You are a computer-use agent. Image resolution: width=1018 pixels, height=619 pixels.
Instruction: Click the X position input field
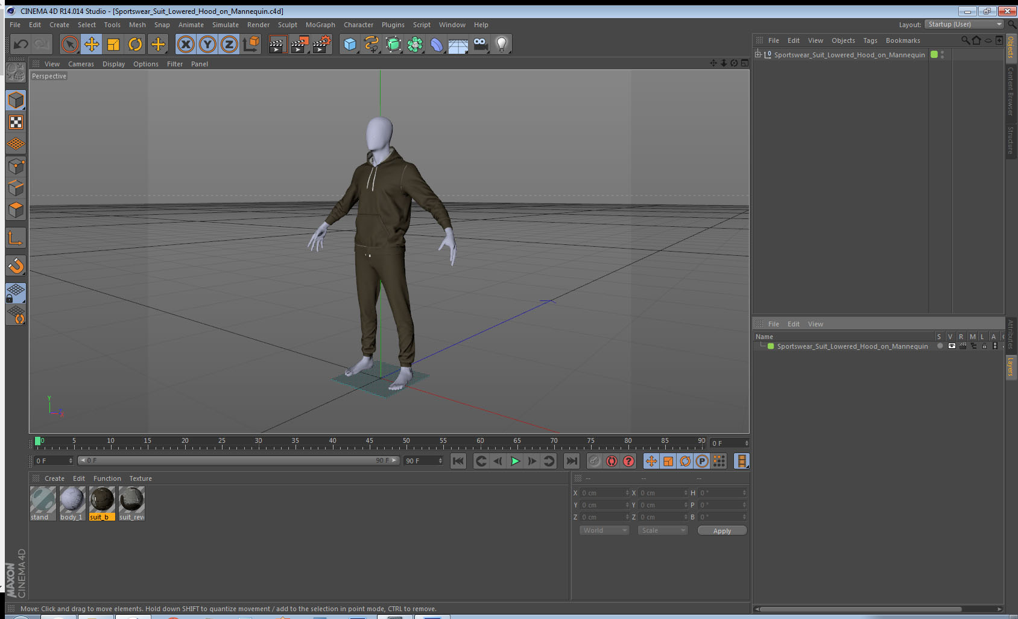tap(604, 493)
